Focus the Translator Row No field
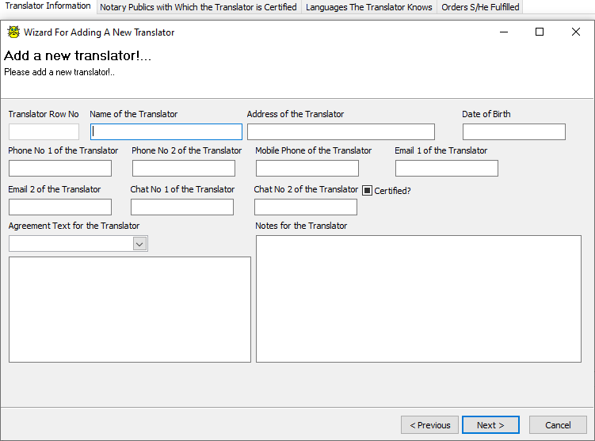Viewport: 595px width, 441px height. (x=44, y=132)
